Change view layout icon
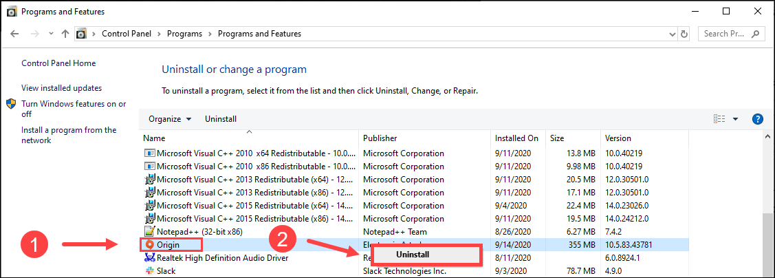 pos(719,119)
